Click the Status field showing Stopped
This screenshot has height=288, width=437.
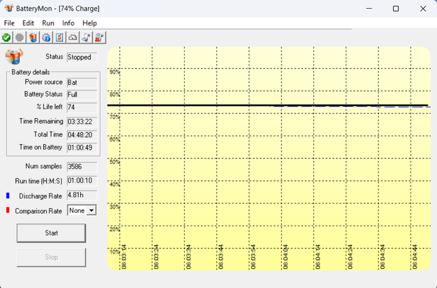click(x=82, y=57)
